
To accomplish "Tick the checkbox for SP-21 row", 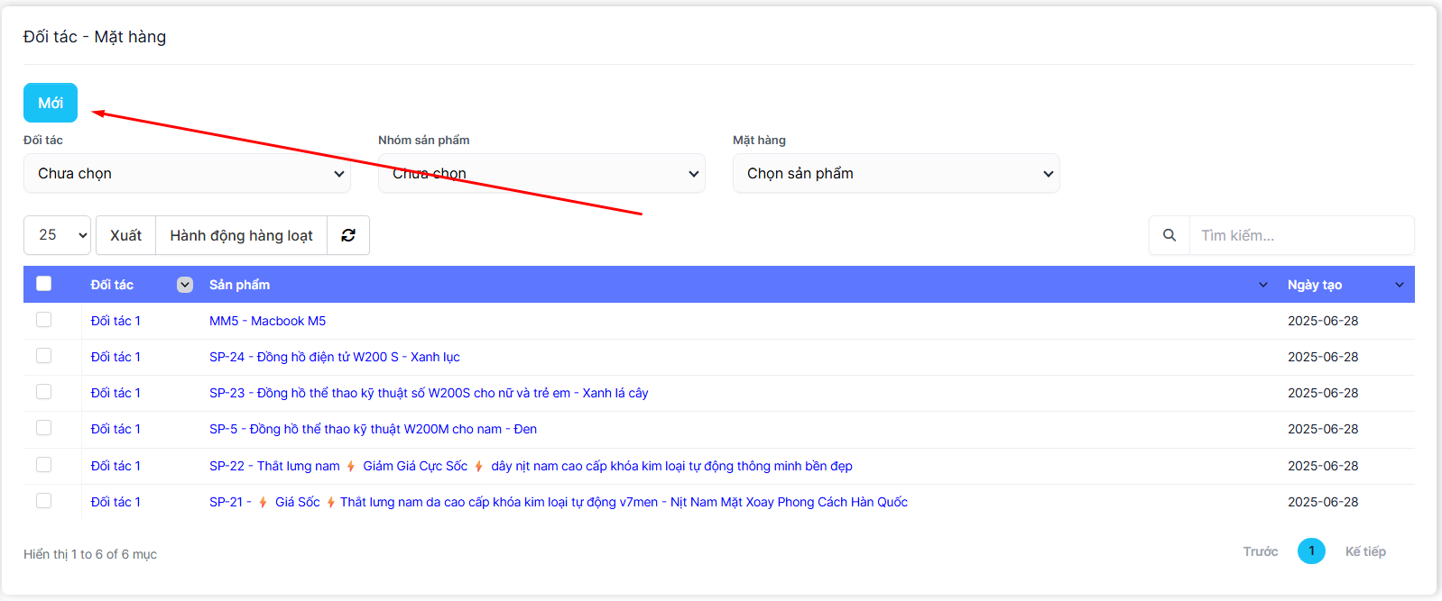I will [x=43, y=501].
